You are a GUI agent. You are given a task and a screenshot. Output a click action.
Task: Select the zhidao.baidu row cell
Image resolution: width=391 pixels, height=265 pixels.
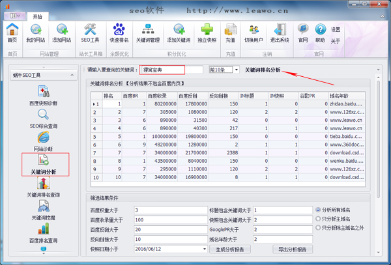[347, 104]
